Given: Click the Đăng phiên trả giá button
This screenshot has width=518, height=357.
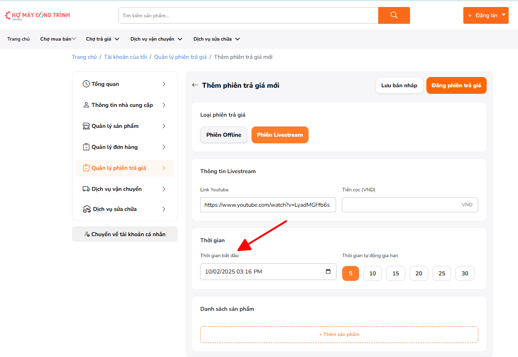Looking at the screenshot, I should coord(456,85).
